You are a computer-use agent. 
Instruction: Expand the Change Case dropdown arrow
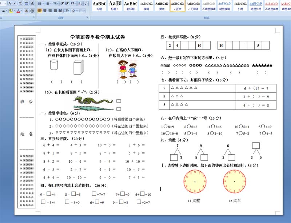point(6,11)
